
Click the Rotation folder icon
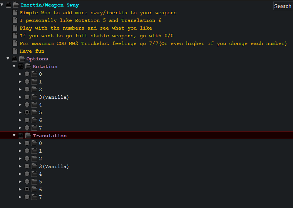[x=28, y=67]
